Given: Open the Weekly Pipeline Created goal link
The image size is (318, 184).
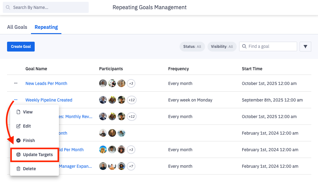Looking at the screenshot, I should pos(49,100).
